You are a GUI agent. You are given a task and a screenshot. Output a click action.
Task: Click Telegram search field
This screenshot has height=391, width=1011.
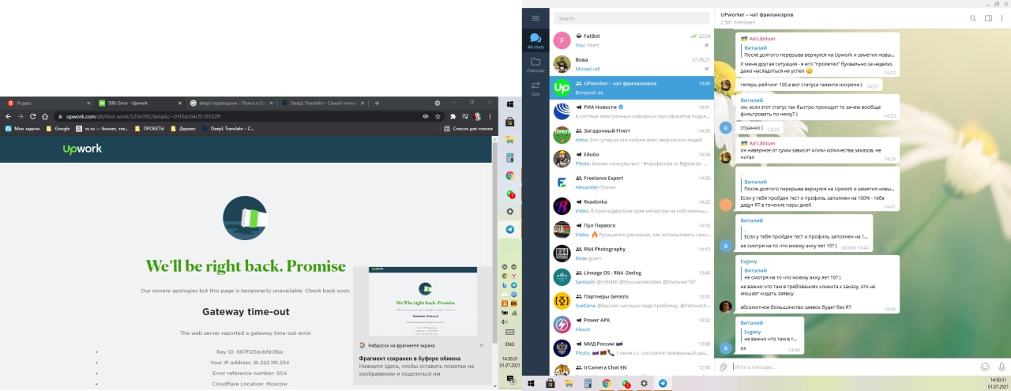point(631,18)
